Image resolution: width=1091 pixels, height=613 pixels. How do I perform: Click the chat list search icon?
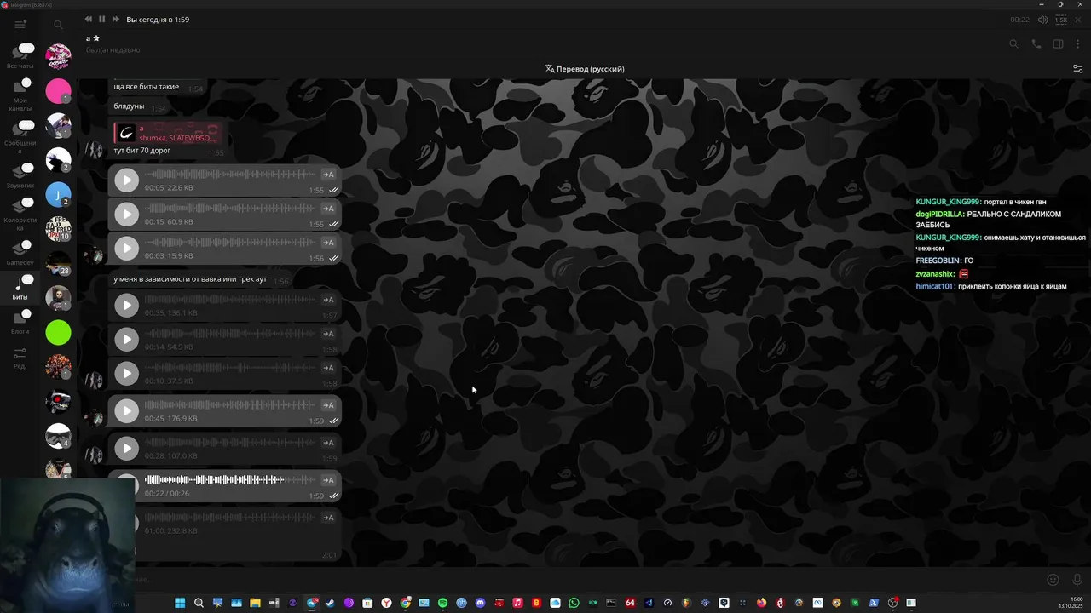[x=58, y=25]
